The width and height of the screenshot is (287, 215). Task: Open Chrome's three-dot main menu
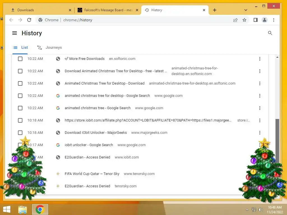[x=274, y=20]
